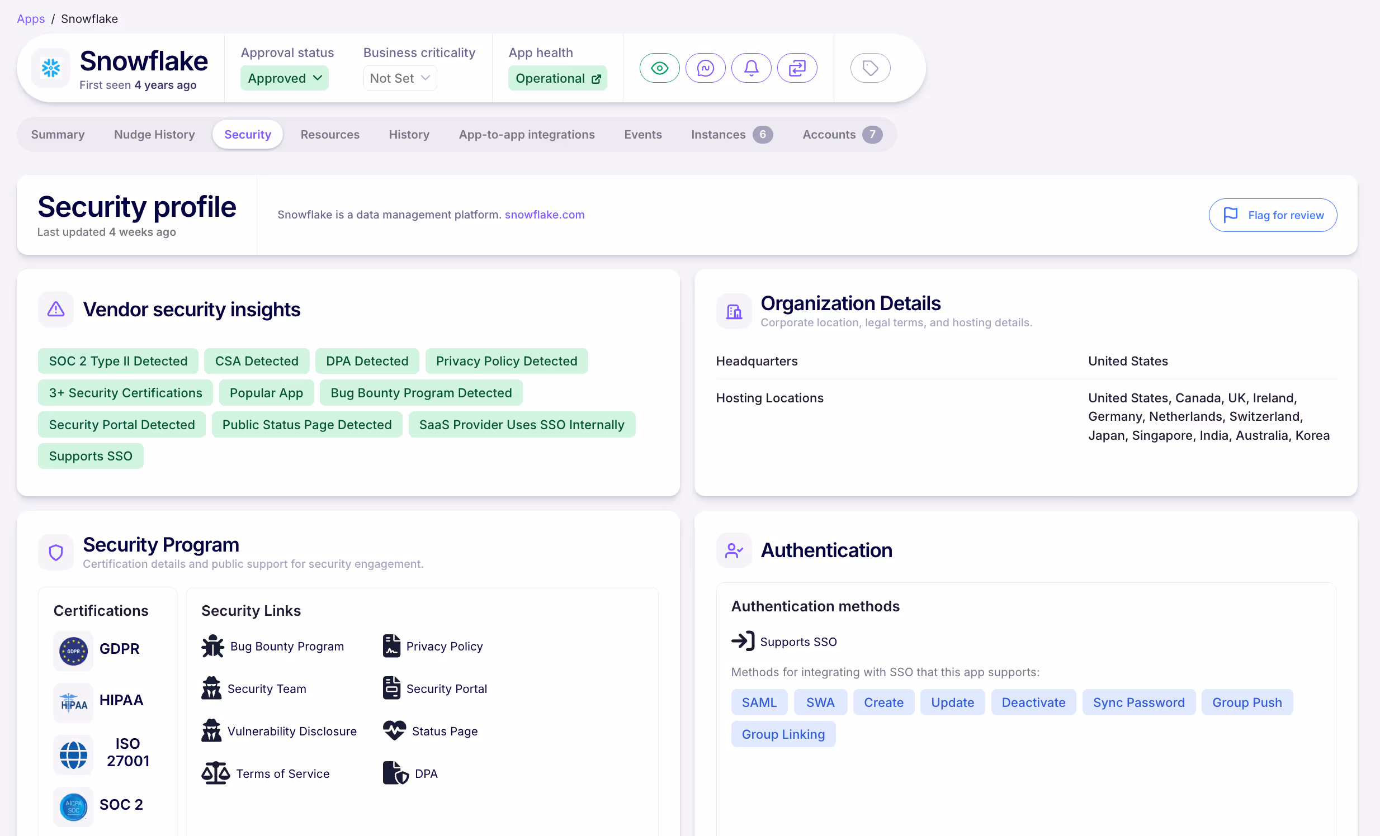
Task: Click the DPA Detected tag
Action: [367, 362]
